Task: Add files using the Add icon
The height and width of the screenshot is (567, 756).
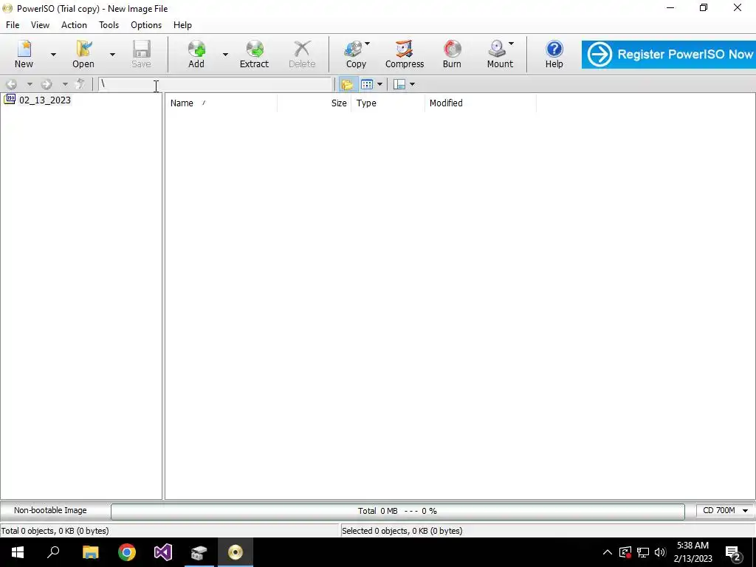Action: click(x=196, y=54)
